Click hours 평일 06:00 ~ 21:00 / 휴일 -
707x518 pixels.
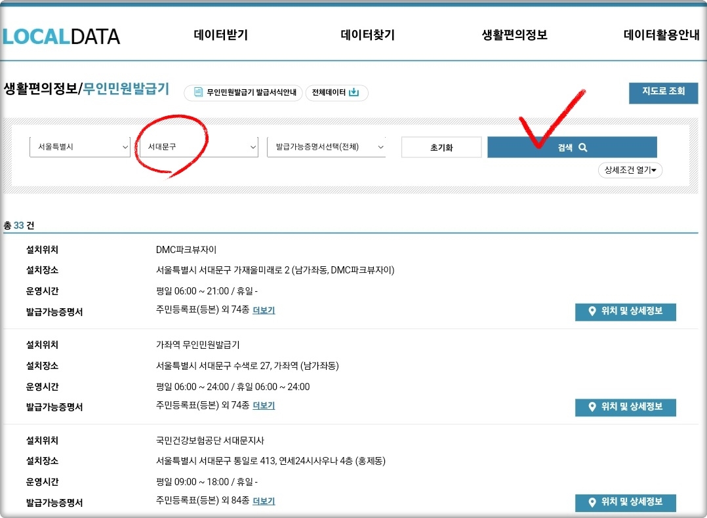(207, 291)
